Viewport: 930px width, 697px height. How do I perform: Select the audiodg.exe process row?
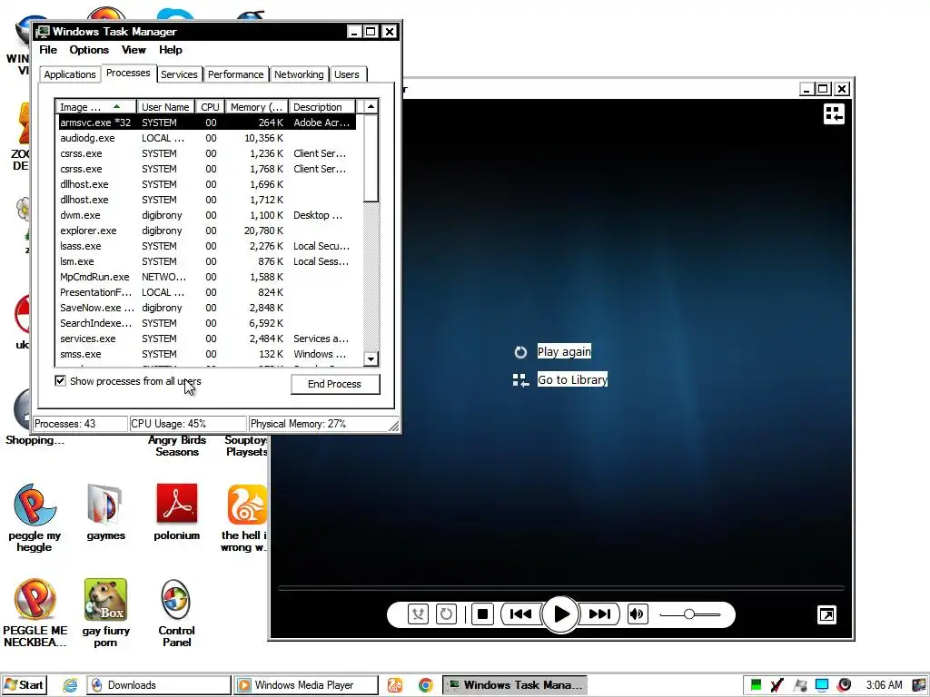[207, 138]
